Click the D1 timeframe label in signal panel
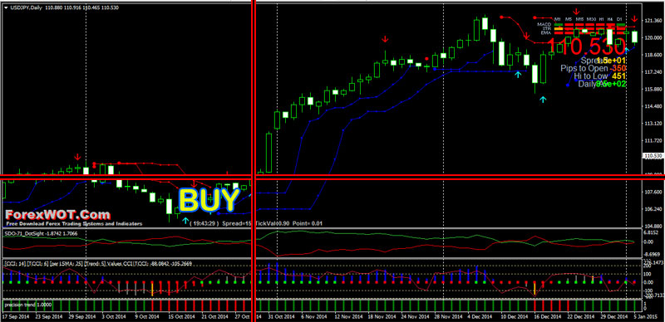Image resolution: width=665 pixels, height=322 pixels. point(619,19)
